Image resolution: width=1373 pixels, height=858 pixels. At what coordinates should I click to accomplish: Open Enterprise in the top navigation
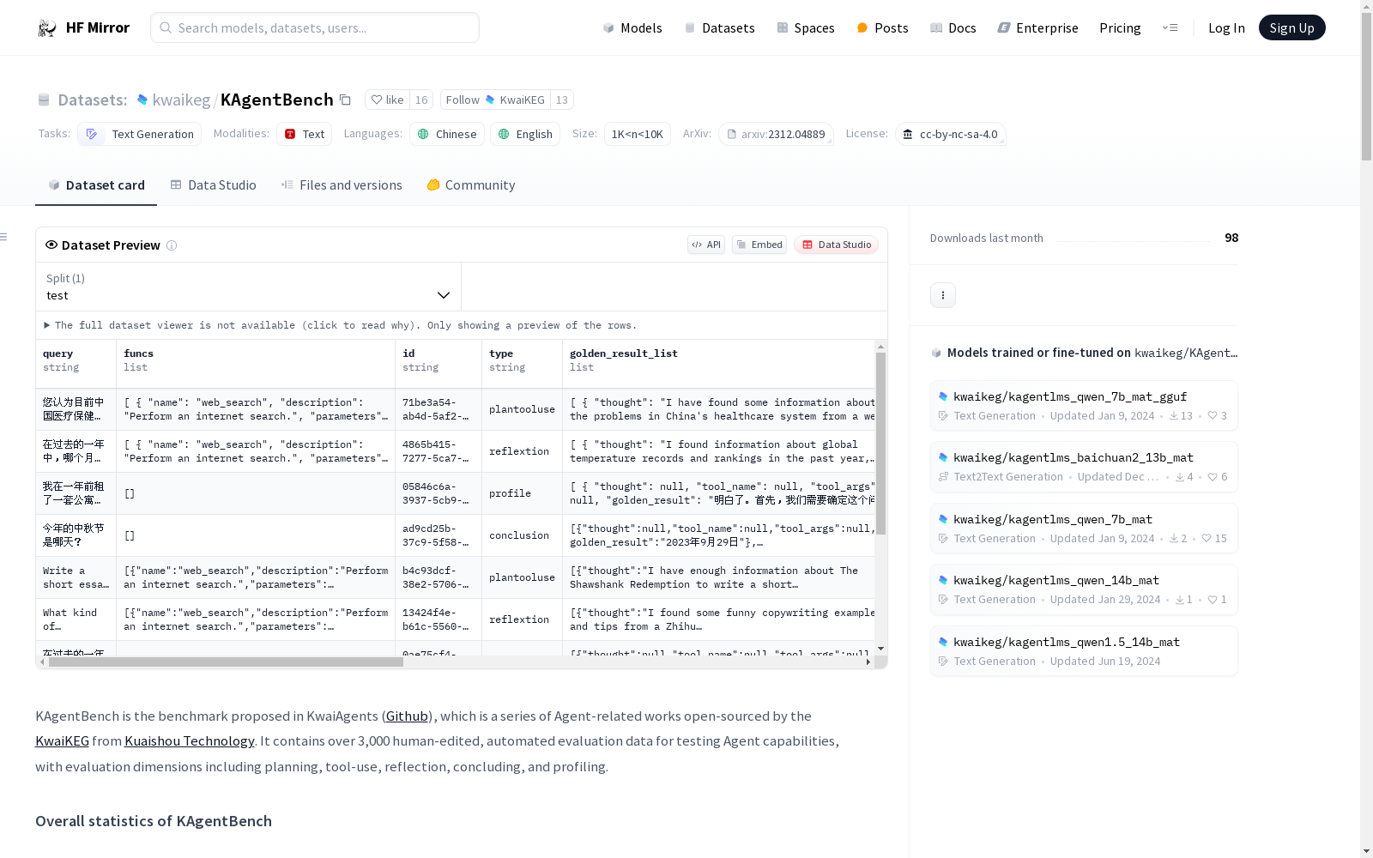[1037, 28]
